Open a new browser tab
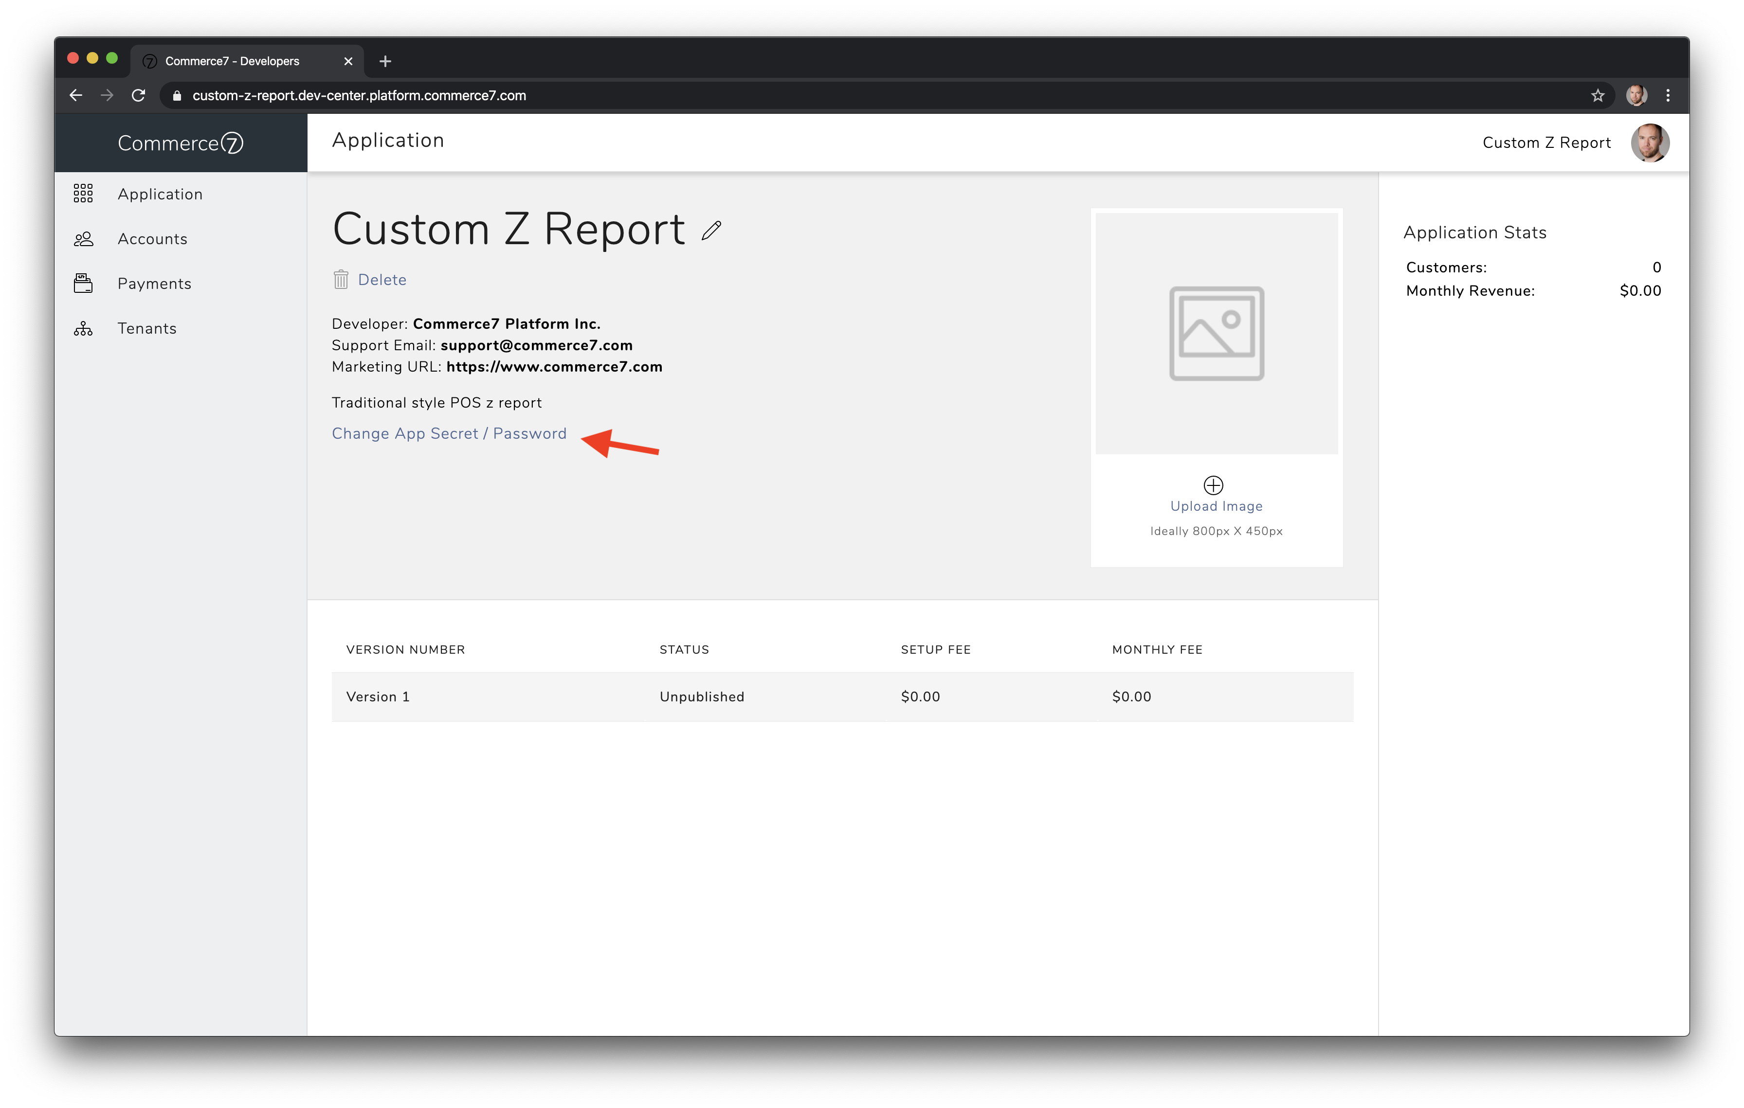The height and width of the screenshot is (1108, 1744). pyautogui.click(x=385, y=61)
